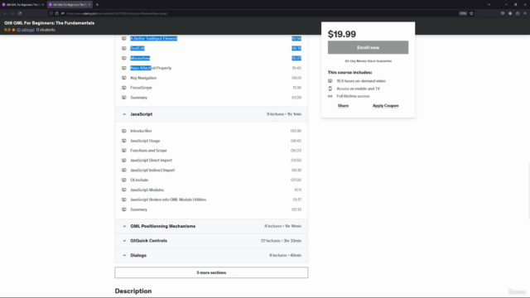530x298 pixels.
Task: Show 5 more sections
Action: [211, 272]
